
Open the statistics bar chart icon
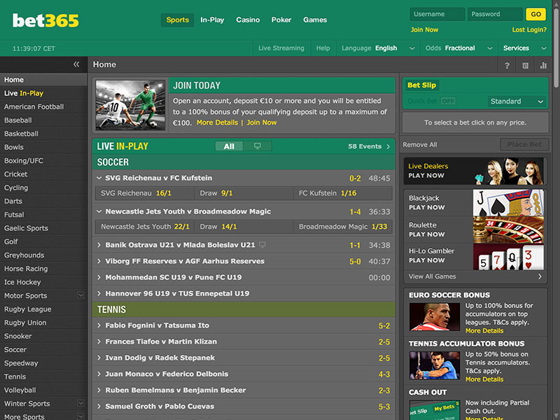tap(543, 65)
